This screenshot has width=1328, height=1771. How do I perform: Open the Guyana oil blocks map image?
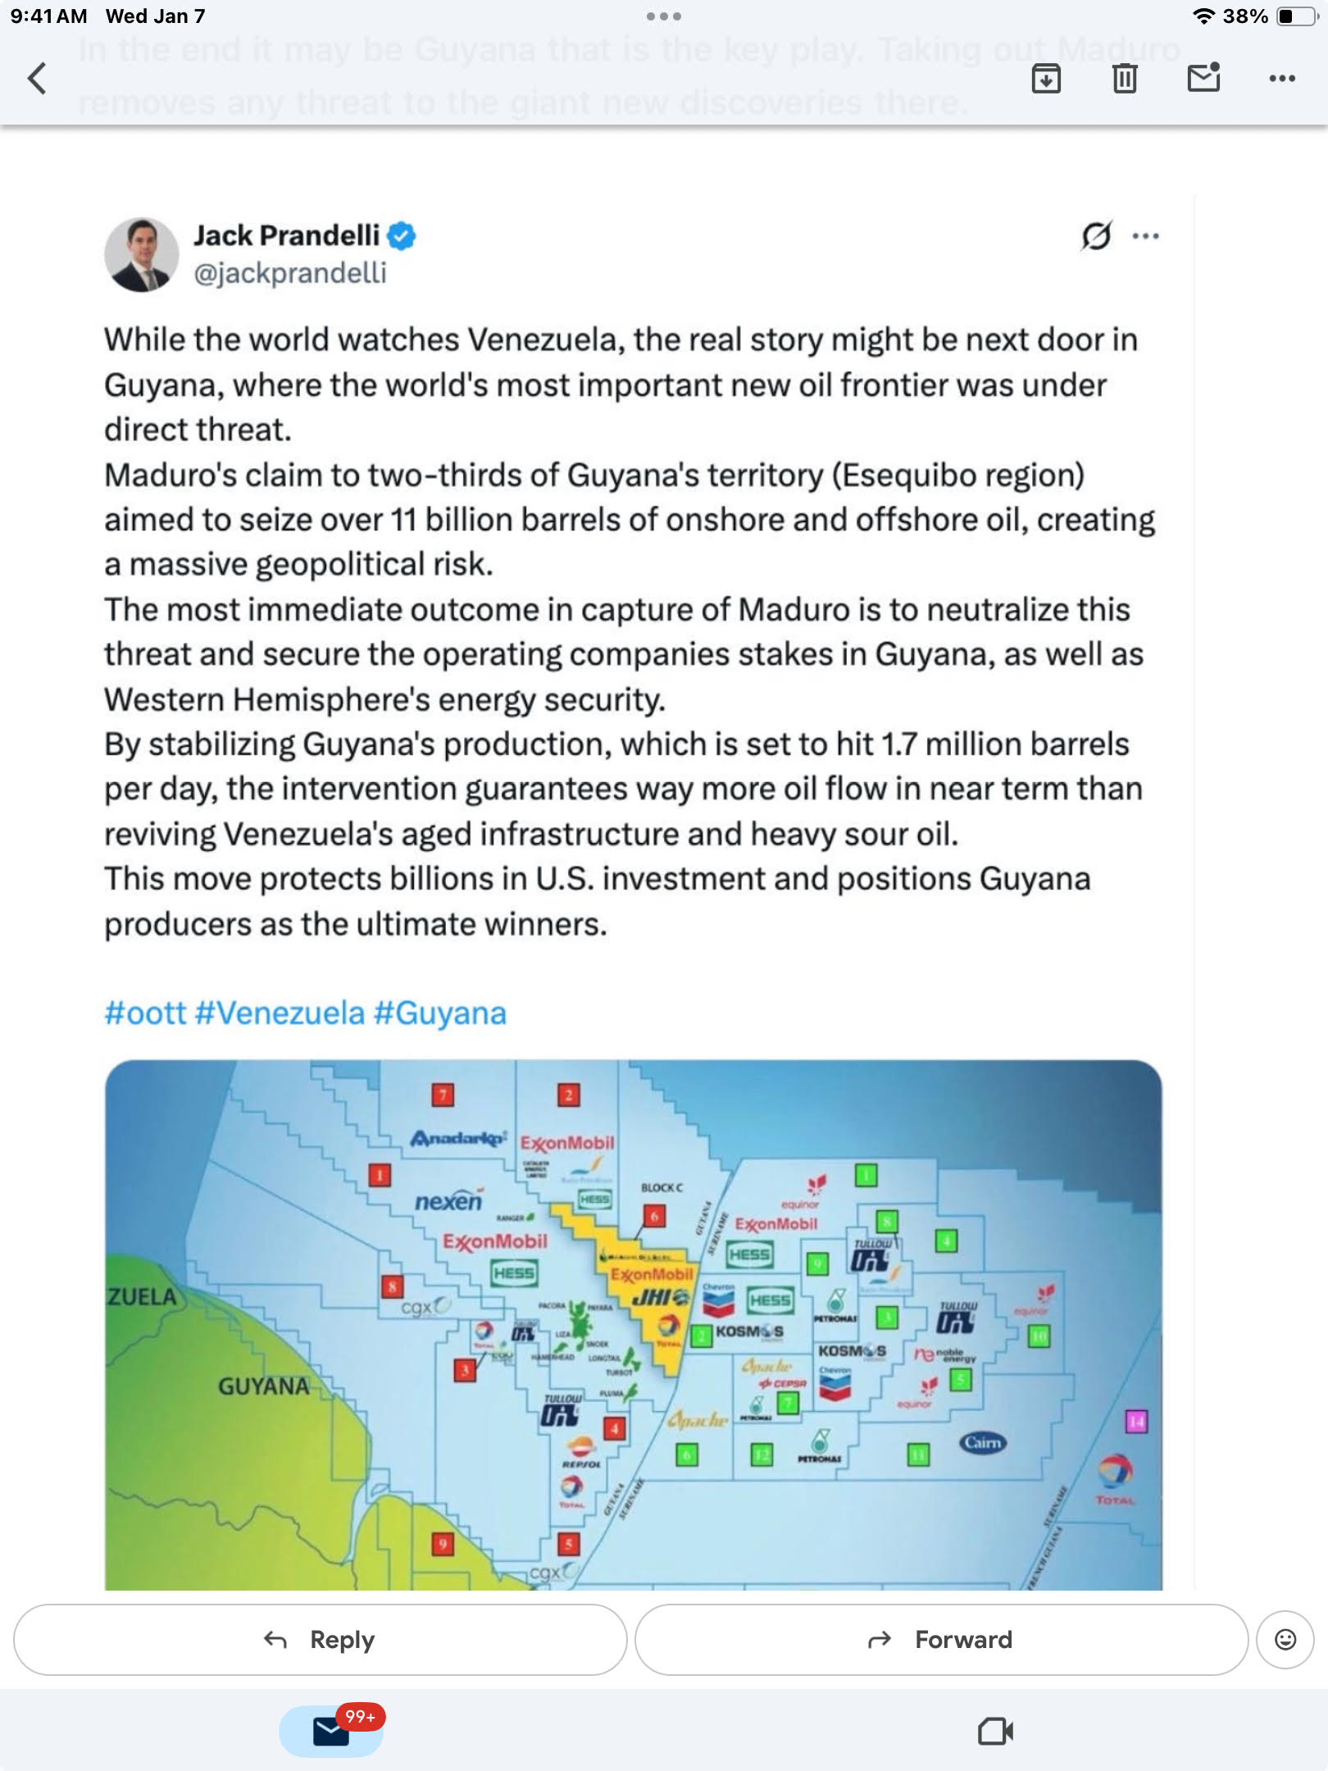(x=633, y=1324)
